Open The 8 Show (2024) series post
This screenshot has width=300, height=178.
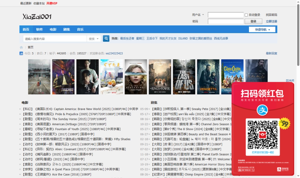(x=190, y=129)
